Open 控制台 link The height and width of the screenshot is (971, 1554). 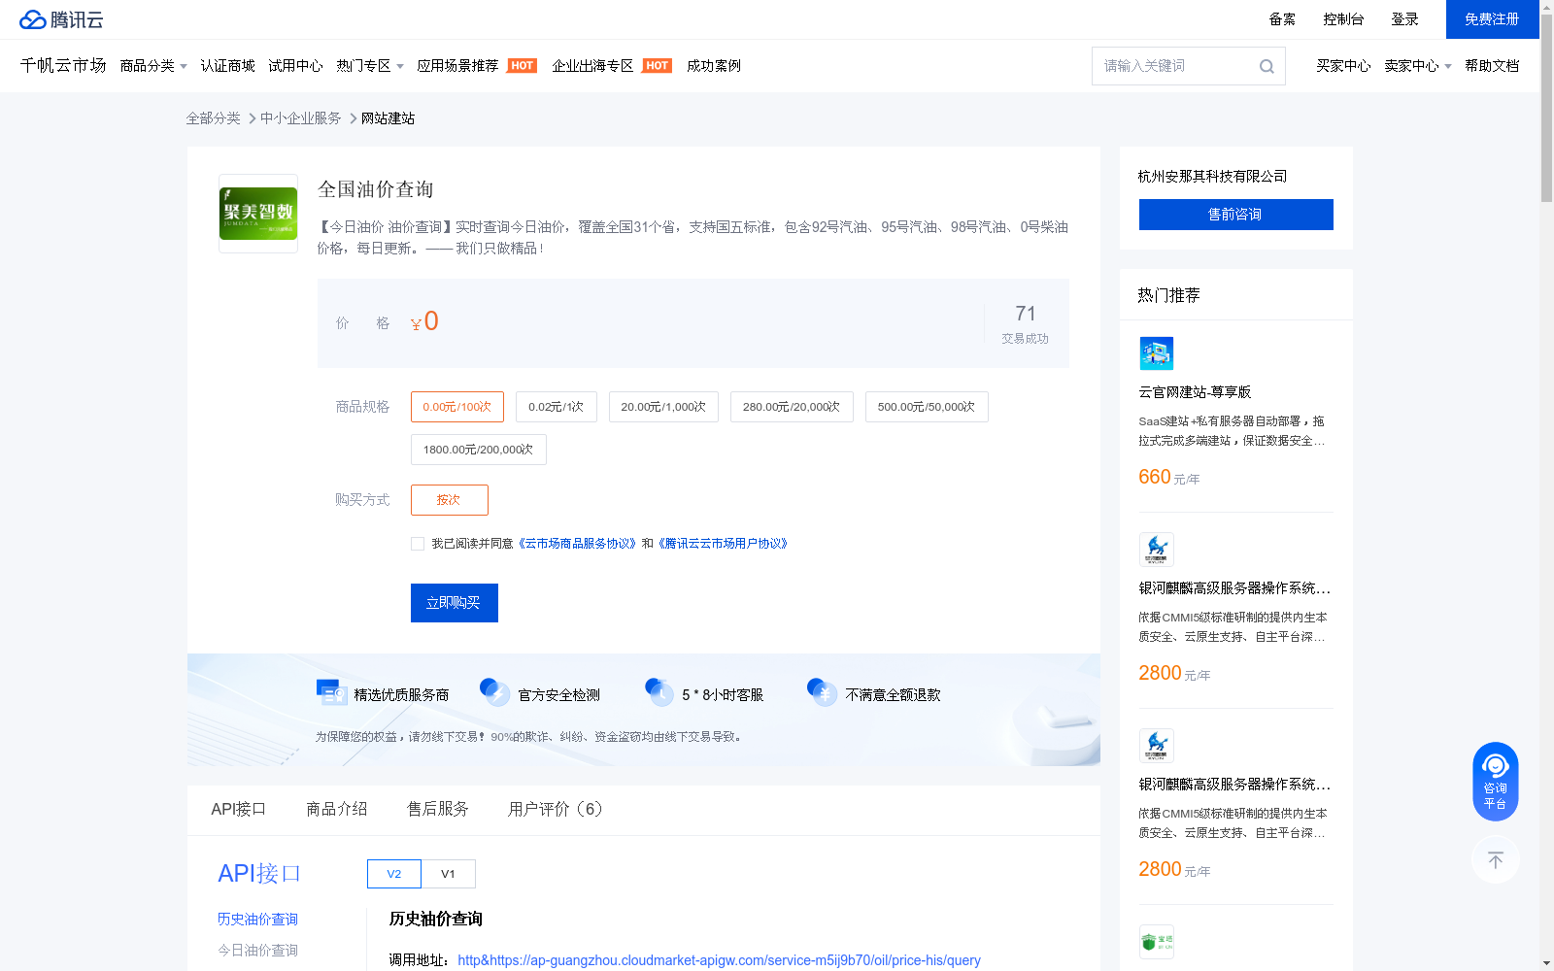point(1343,19)
